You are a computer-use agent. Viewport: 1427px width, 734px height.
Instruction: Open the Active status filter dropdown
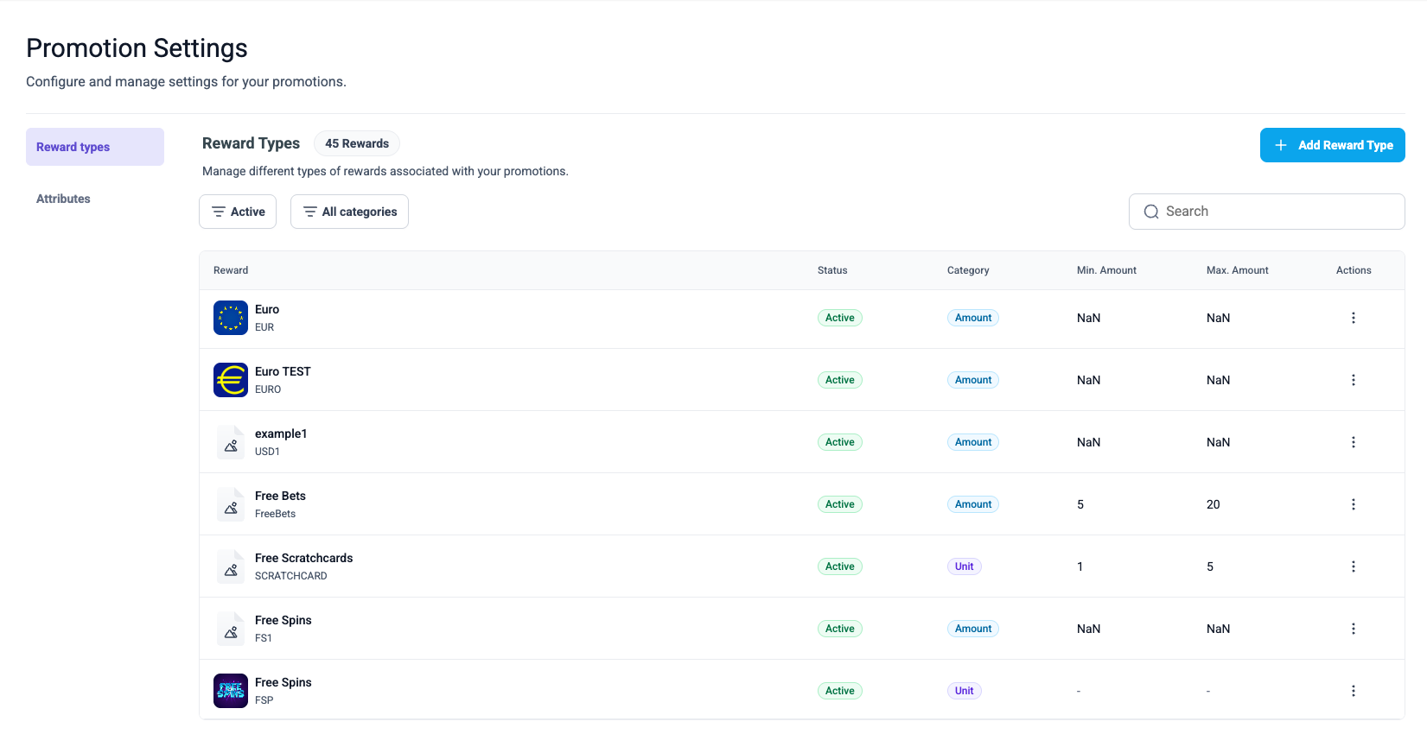(x=238, y=212)
